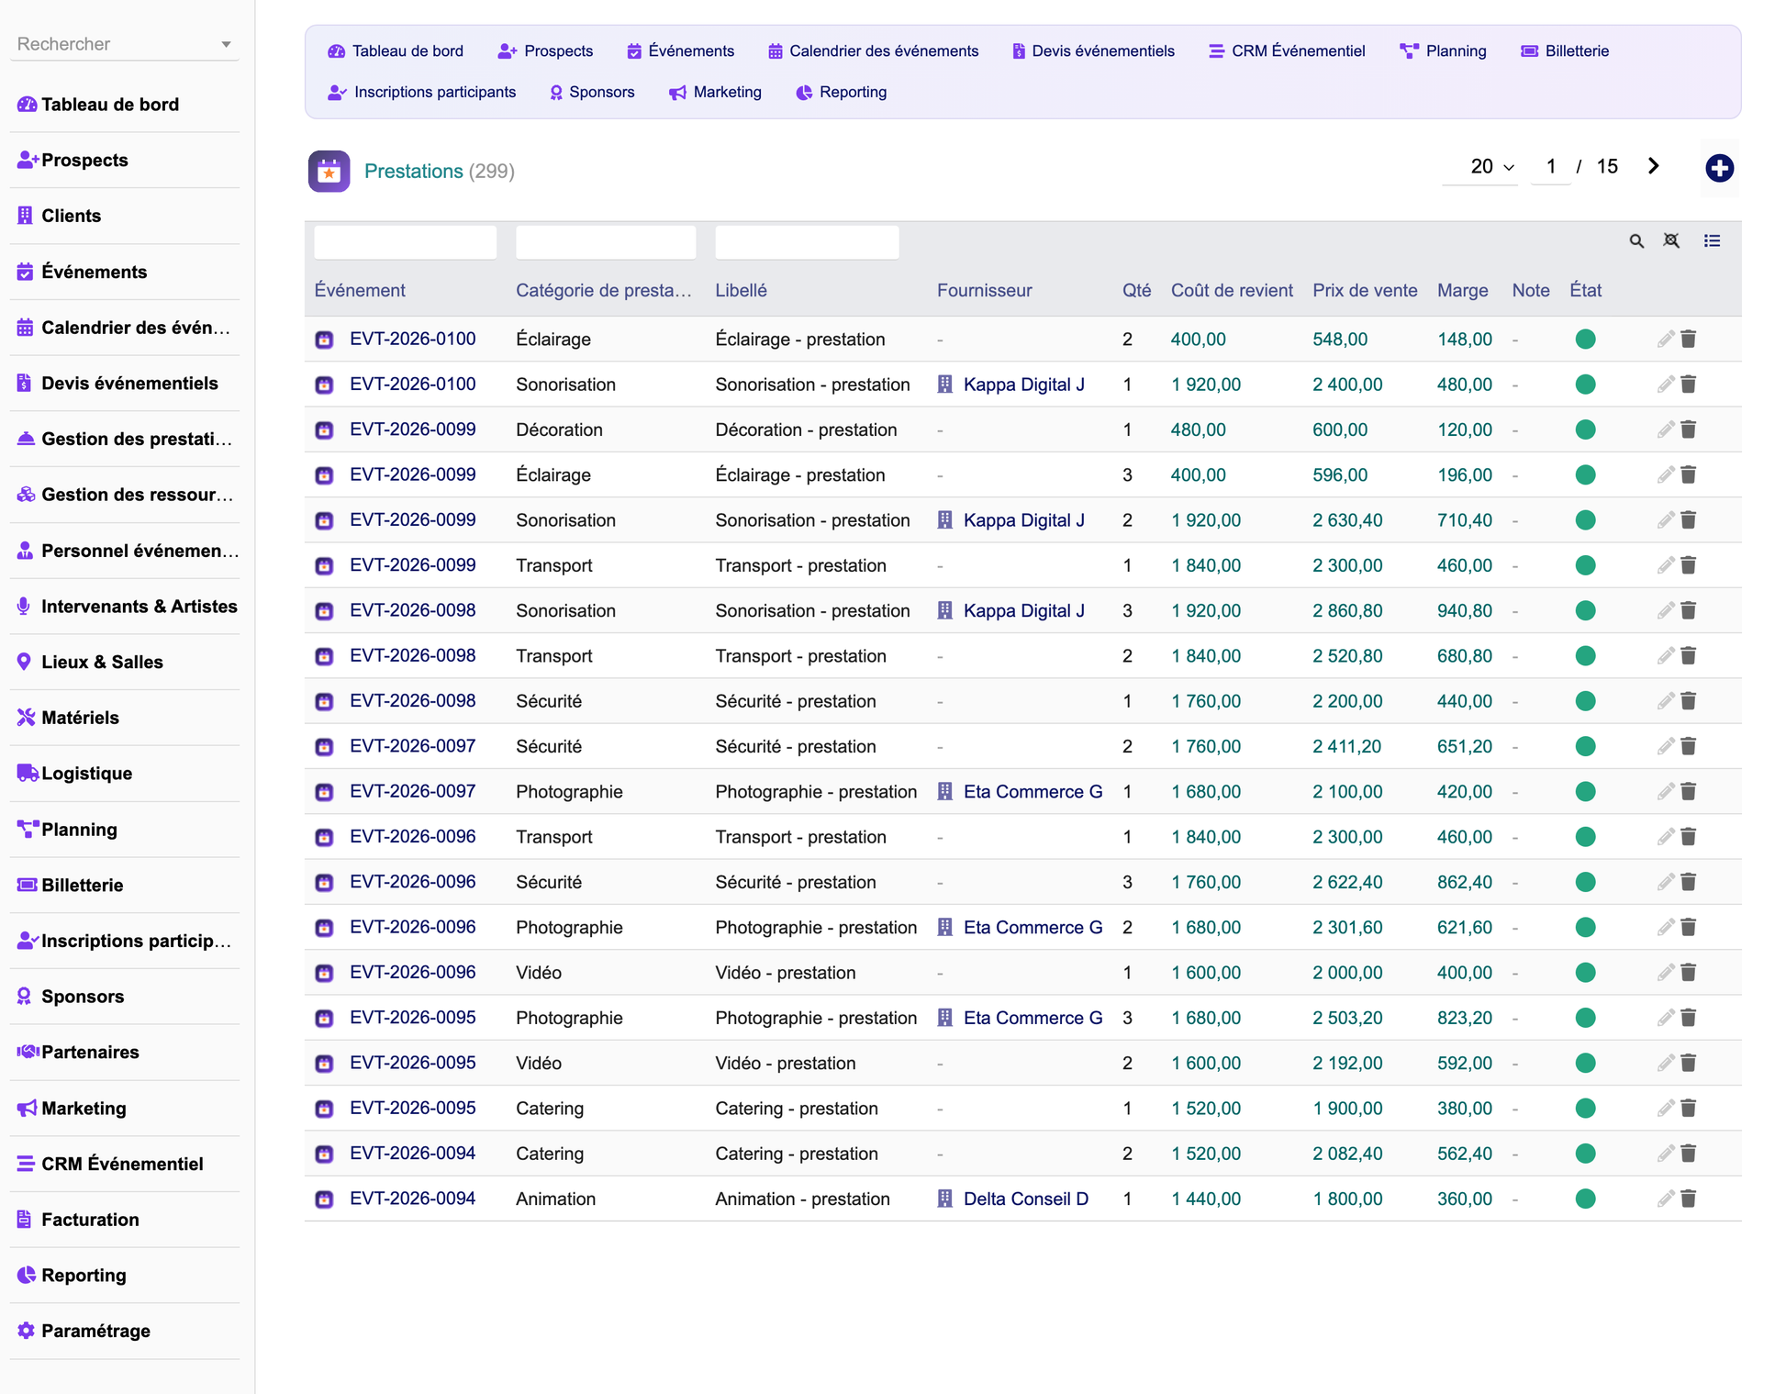The image size is (1786, 1394).
Task: Click the Prestations title link
Action: (x=413, y=172)
